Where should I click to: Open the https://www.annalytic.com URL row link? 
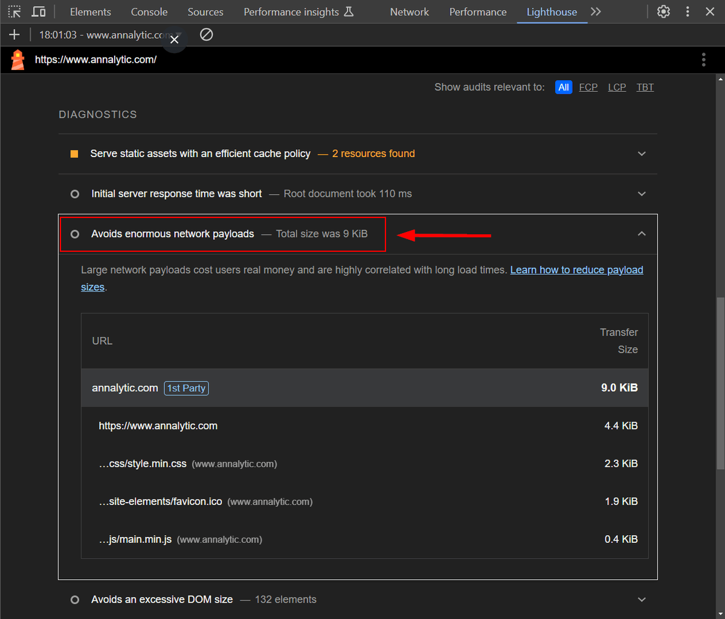[x=158, y=426]
